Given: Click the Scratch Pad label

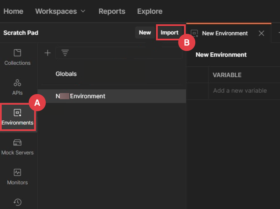Looking at the screenshot, I should tap(21, 33).
